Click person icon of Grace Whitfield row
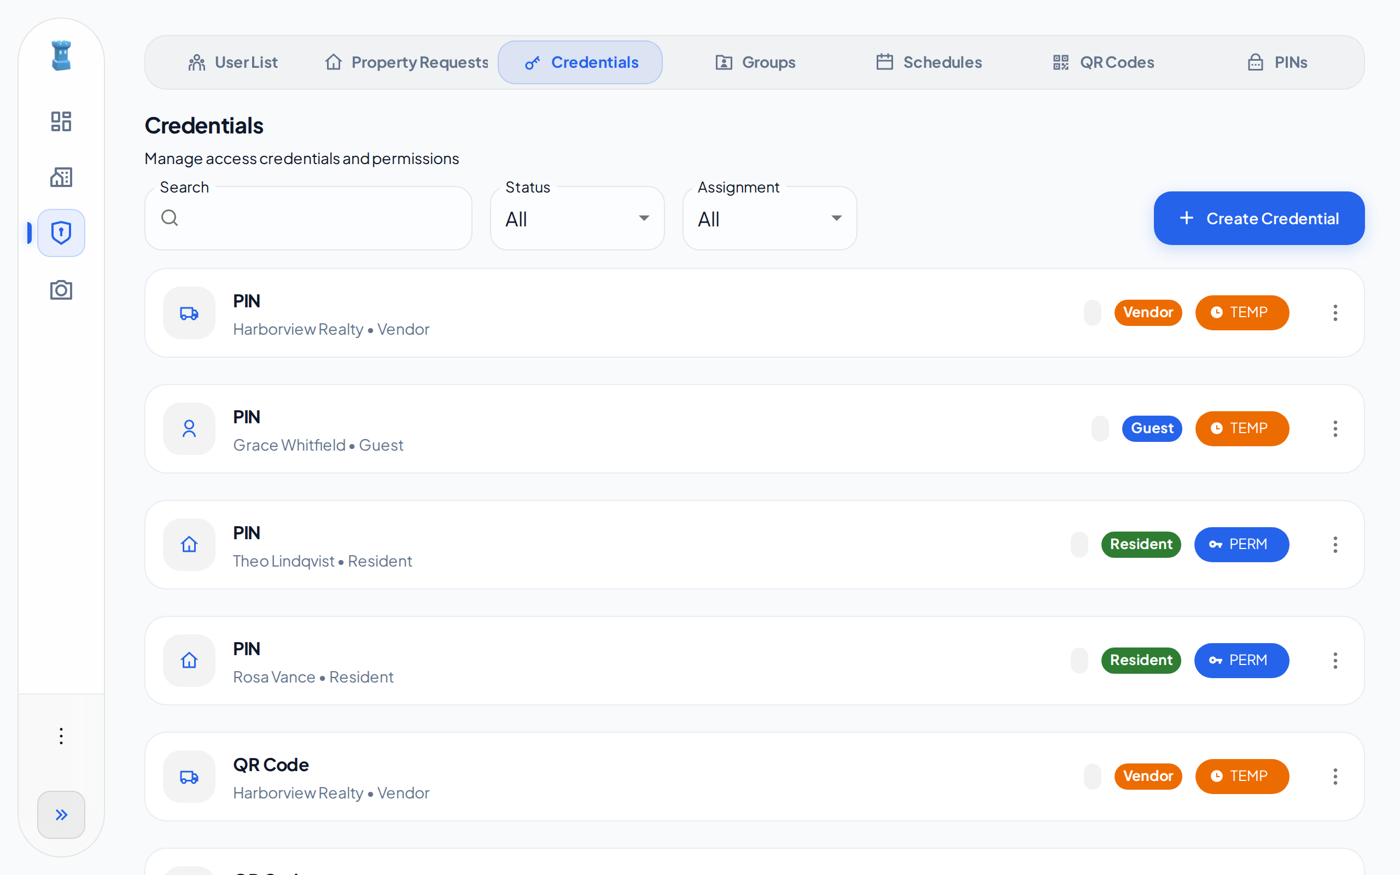This screenshot has width=1400, height=875. pos(189,429)
